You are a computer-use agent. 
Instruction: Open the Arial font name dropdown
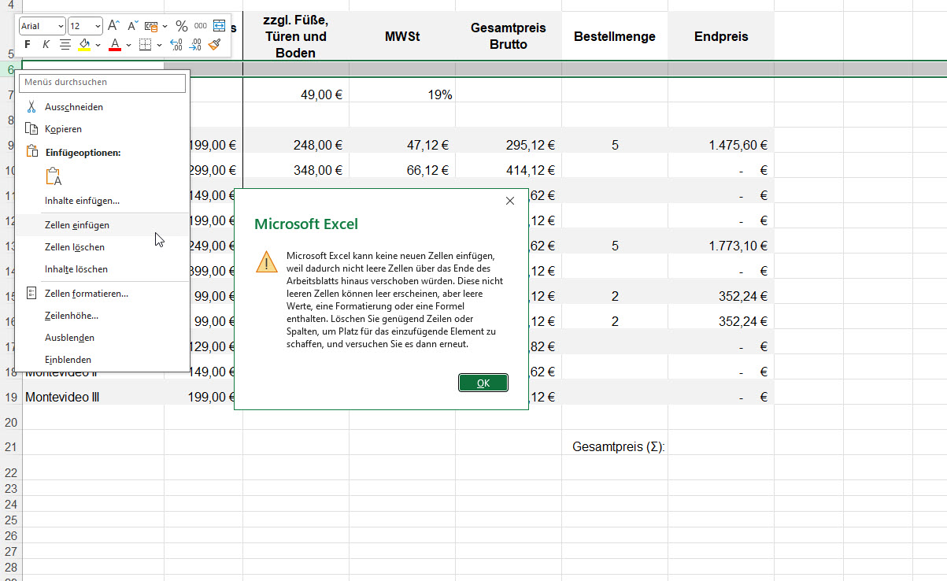[59, 27]
